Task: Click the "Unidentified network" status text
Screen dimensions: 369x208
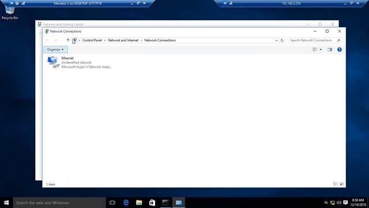Action: (x=77, y=62)
